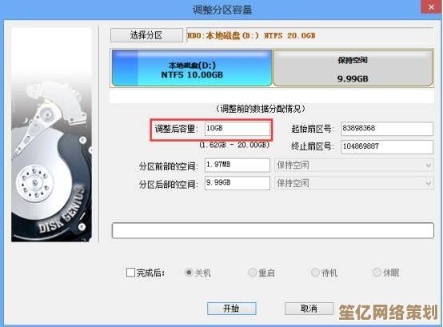The height and width of the screenshot is (327, 443).
Task: Click the 取消 button
Action: click(309, 309)
